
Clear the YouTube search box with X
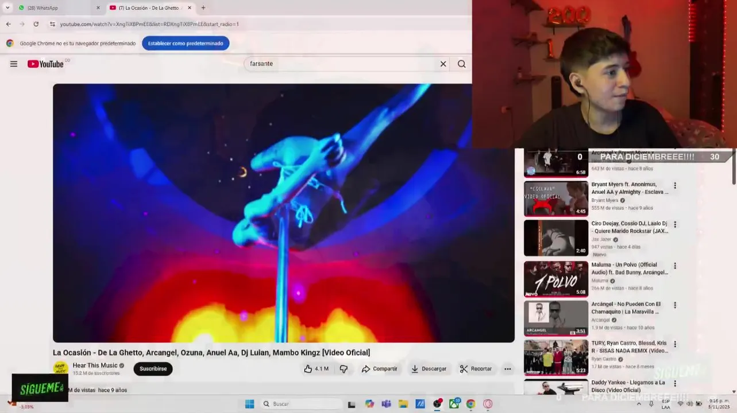[x=443, y=64]
